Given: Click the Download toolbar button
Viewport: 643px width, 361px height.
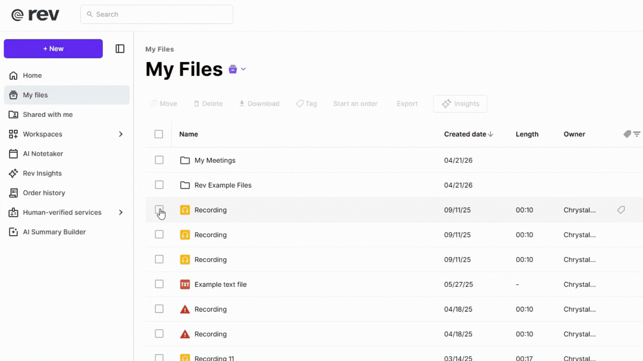Looking at the screenshot, I should click(x=259, y=104).
